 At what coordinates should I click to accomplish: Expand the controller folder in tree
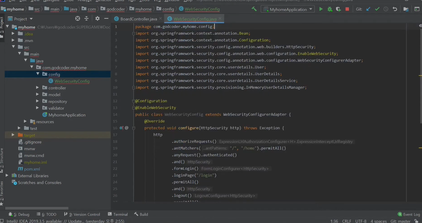point(38,88)
